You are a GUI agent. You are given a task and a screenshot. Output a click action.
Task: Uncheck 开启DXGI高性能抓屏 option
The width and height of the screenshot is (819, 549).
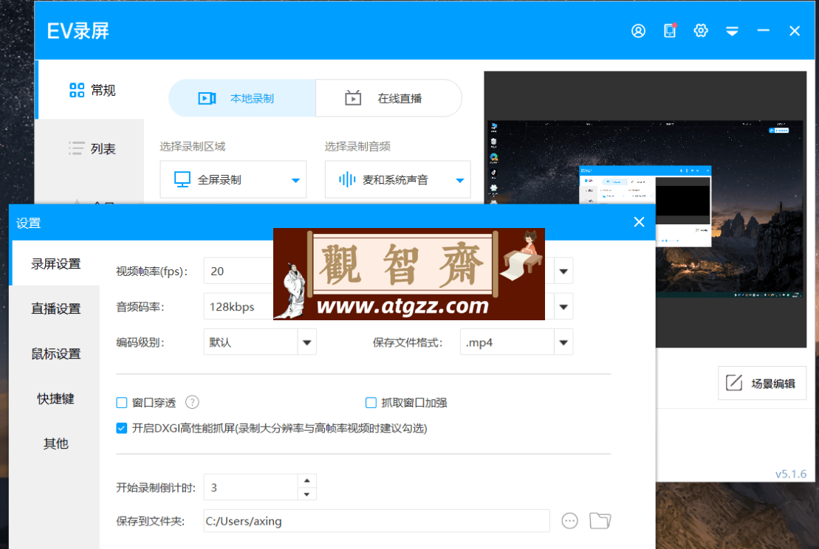[x=122, y=429]
